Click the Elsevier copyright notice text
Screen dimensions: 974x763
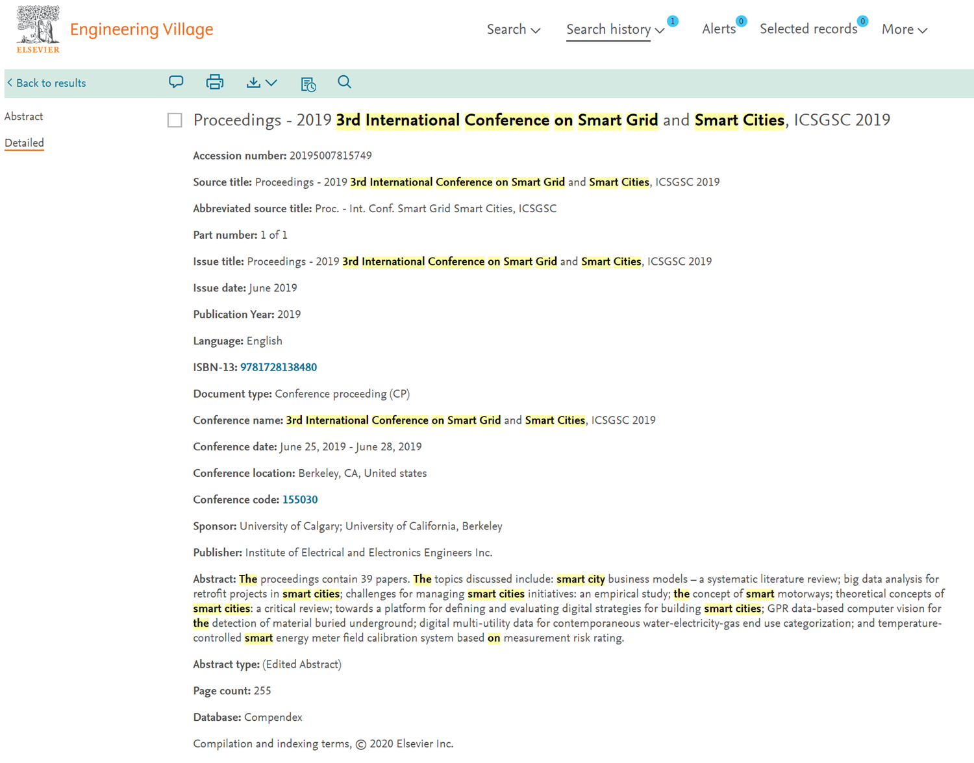pos(323,744)
